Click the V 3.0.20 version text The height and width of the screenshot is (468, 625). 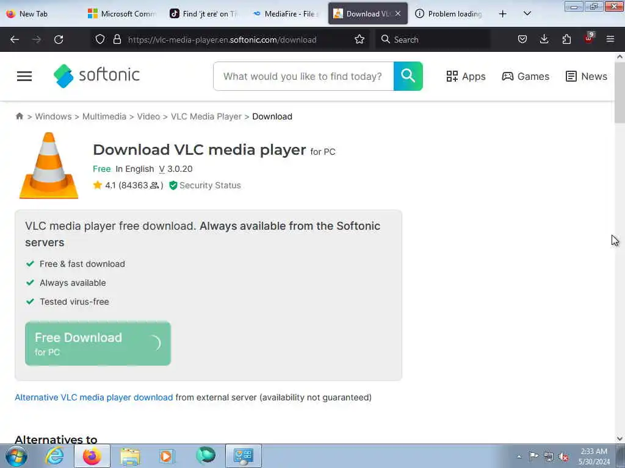tap(176, 169)
